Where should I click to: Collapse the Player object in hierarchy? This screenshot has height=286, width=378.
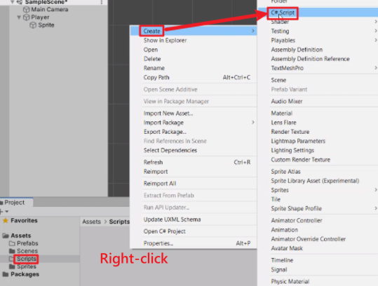(19, 18)
